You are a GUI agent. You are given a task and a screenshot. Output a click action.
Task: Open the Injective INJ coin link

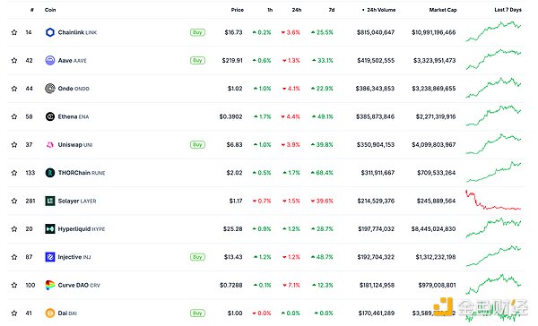[x=74, y=257]
